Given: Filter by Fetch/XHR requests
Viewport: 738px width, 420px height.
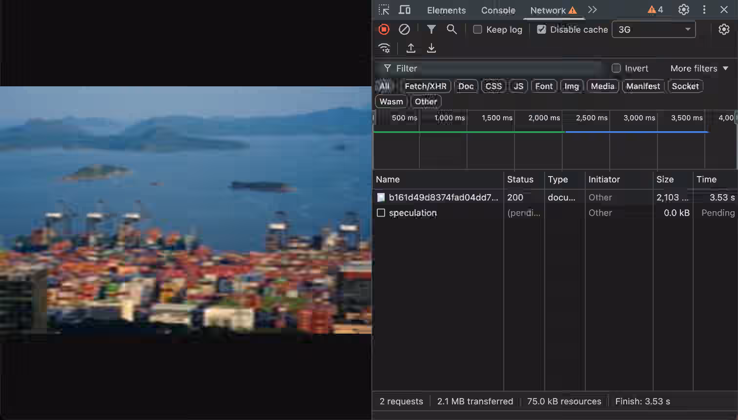Looking at the screenshot, I should pyautogui.click(x=426, y=86).
